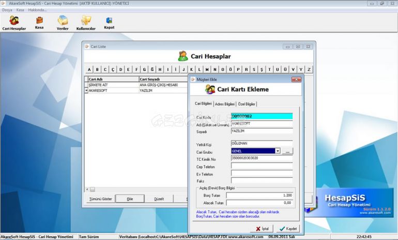Sort by the Cari Adı column header
The width and height of the screenshot is (398, 240).
click(x=114, y=79)
